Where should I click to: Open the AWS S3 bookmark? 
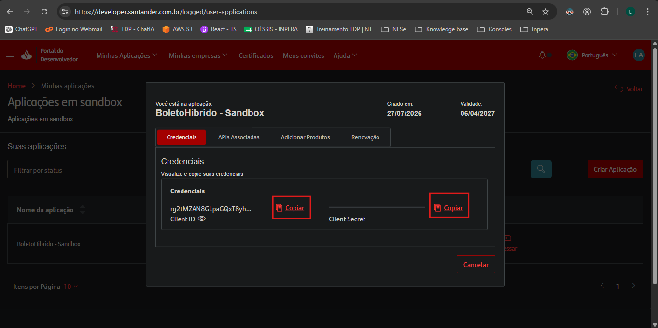177,29
